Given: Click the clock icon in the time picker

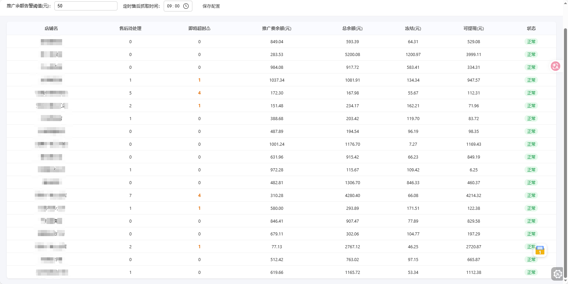Looking at the screenshot, I should tap(186, 6).
